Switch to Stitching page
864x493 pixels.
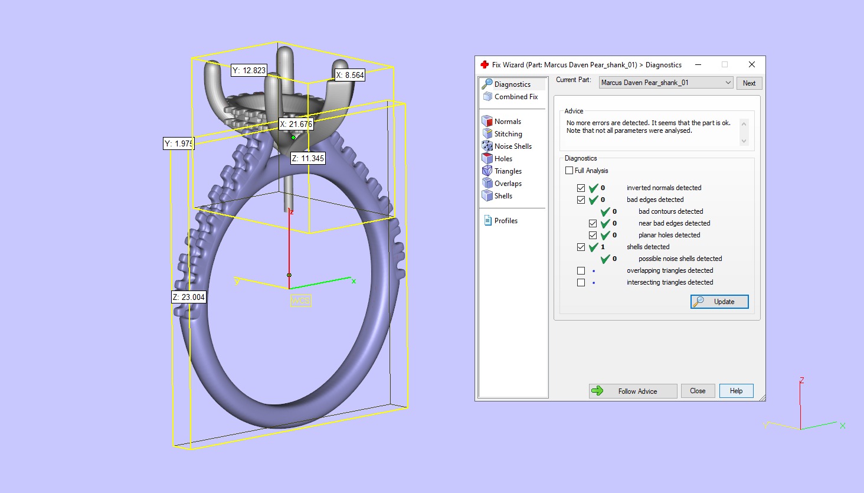click(x=508, y=134)
